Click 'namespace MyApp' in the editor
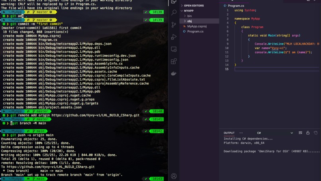Image resolution: width=321 pixels, height=181 pixels. (247, 19)
